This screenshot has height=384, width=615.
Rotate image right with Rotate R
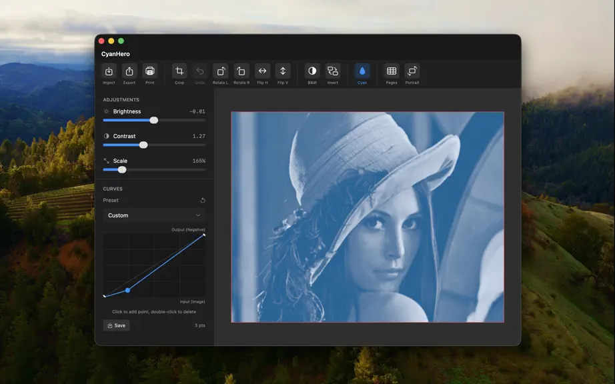point(241,71)
